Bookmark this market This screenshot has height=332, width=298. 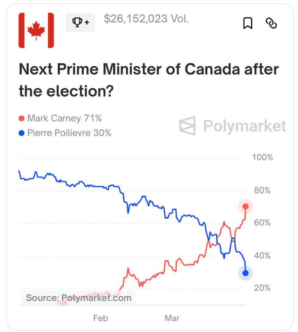[248, 23]
